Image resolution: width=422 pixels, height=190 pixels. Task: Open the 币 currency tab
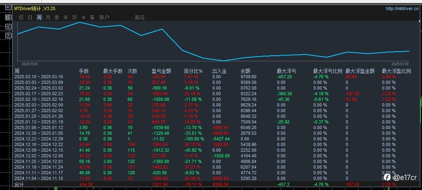[75, 17]
